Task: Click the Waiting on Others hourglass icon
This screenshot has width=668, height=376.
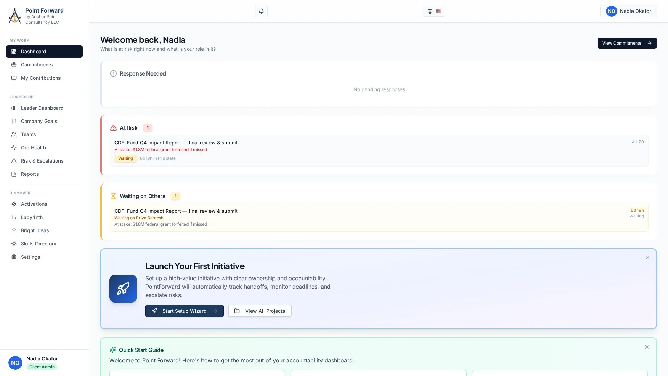Action: [x=113, y=196]
